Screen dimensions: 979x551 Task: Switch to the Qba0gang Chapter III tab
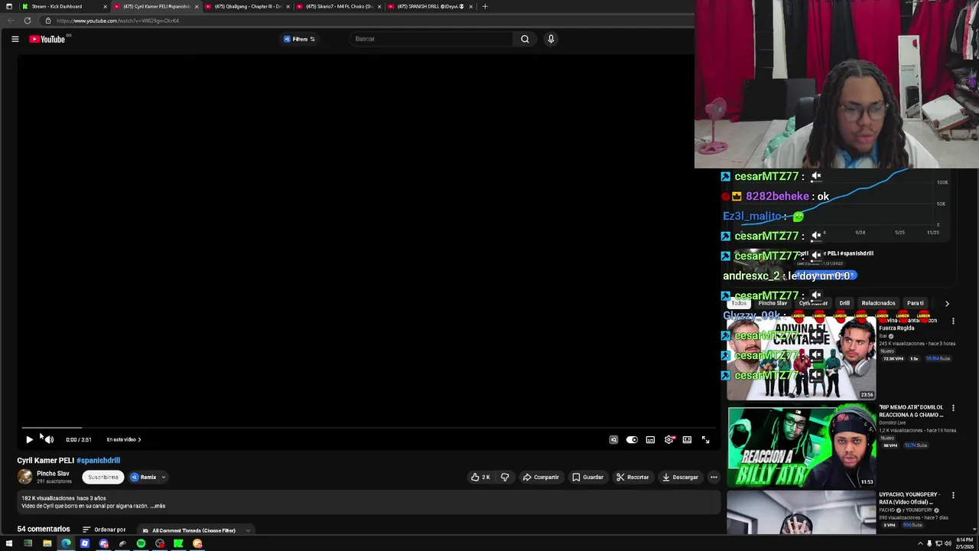246,6
